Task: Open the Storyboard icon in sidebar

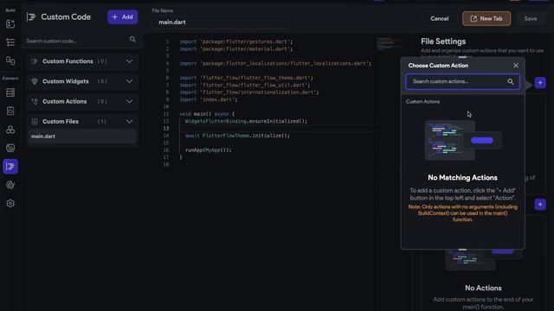Action: pos(10,60)
